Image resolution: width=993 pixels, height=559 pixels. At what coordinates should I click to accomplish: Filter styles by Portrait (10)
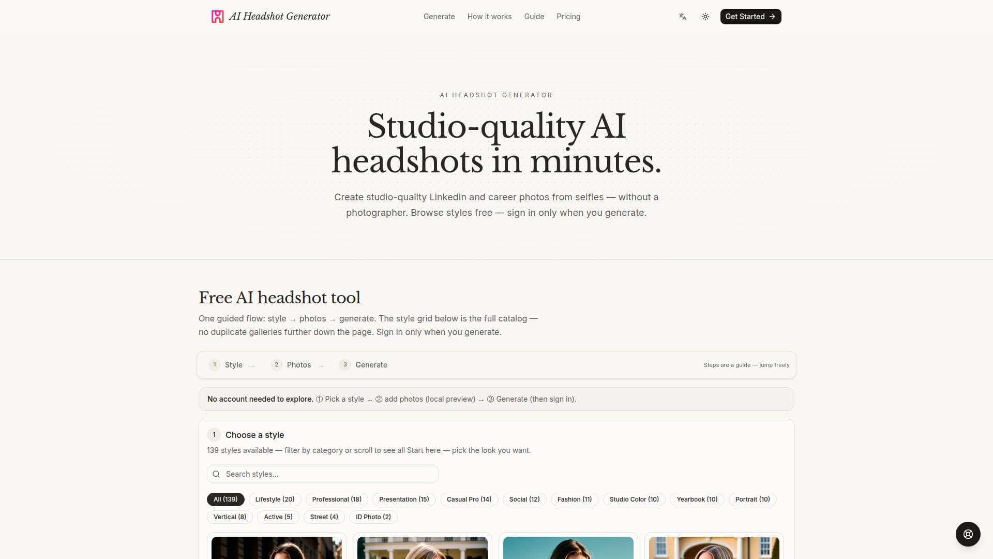[753, 499]
